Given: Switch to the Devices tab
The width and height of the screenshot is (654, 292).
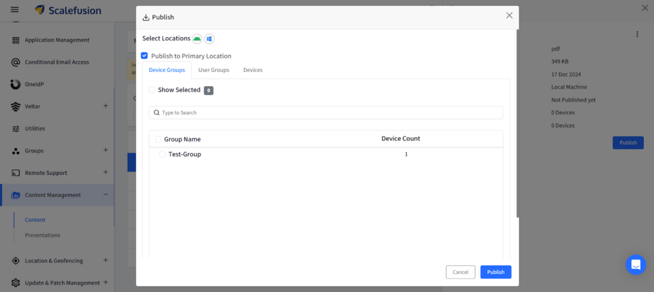Looking at the screenshot, I should (253, 70).
